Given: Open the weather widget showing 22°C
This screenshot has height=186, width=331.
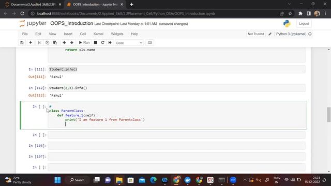Looking at the screenshot, I should point(19,180).
